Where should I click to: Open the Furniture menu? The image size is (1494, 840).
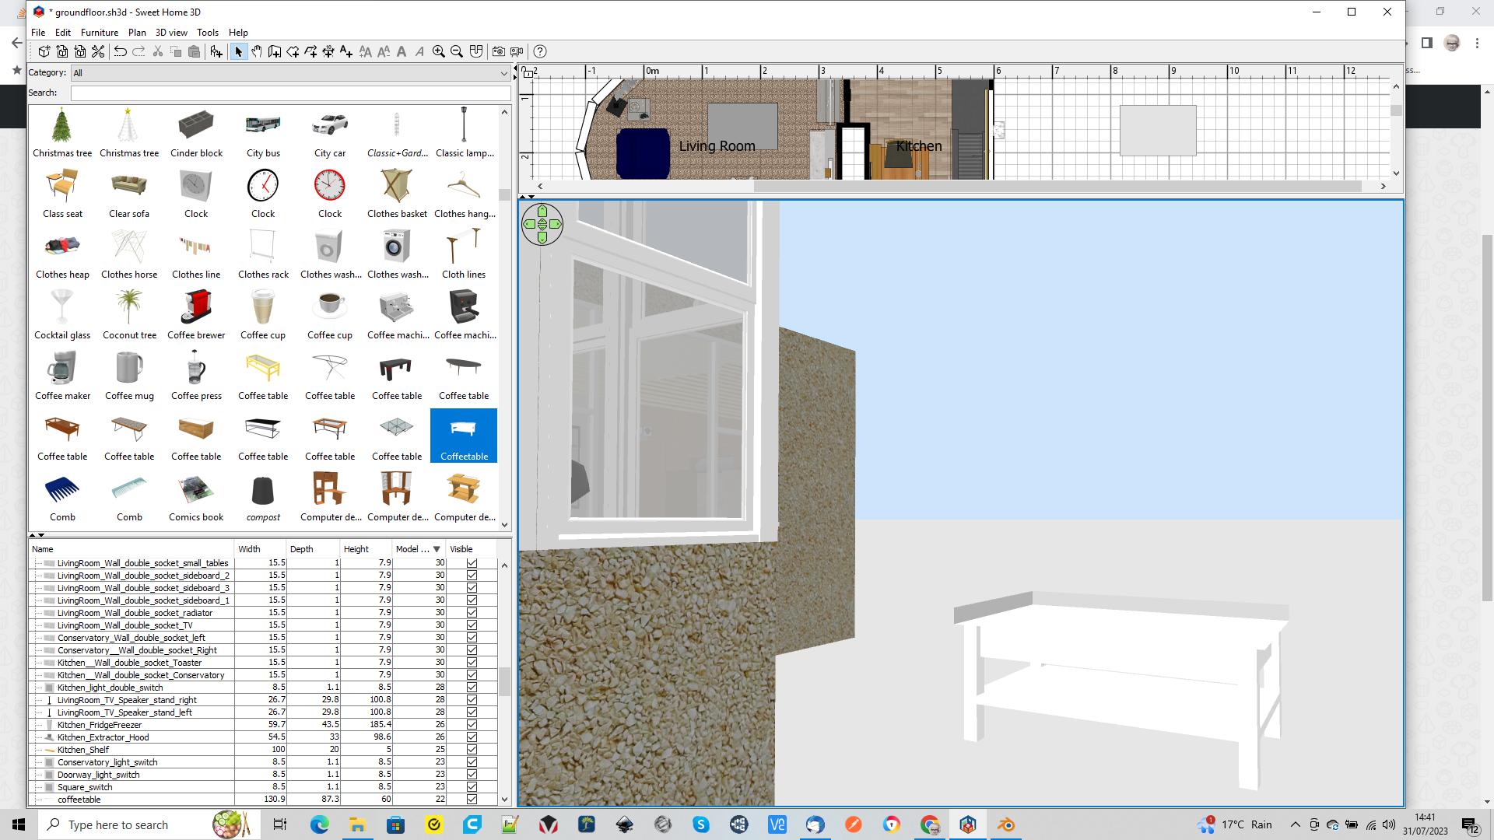pyautogui.click(x=100, y=33)
